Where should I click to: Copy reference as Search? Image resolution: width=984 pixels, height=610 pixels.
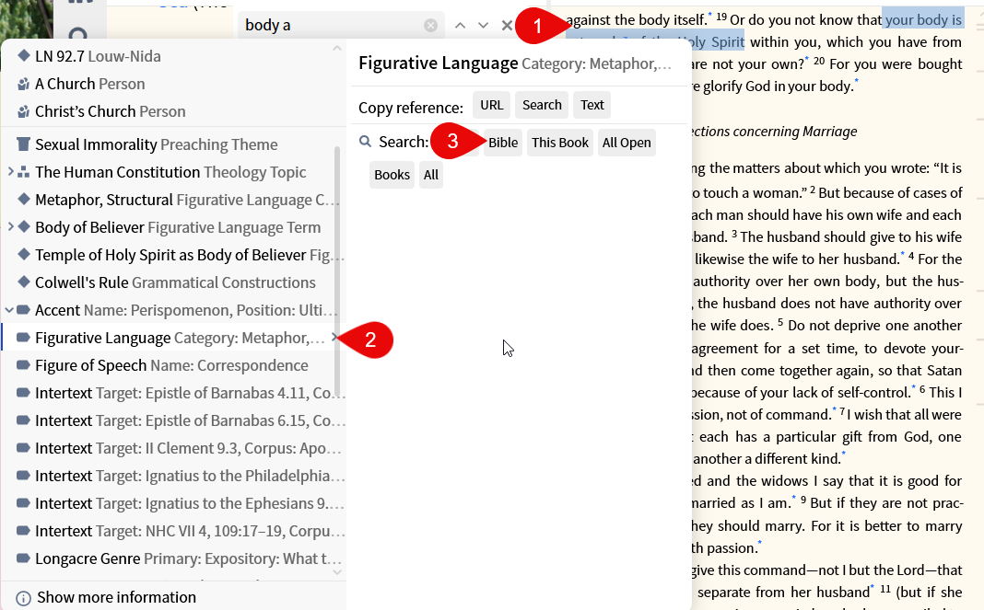[x=542, y=105]
